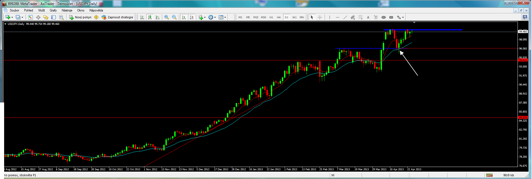
Task: Open the Profiles icon
Action: click(x=18, y=17)
